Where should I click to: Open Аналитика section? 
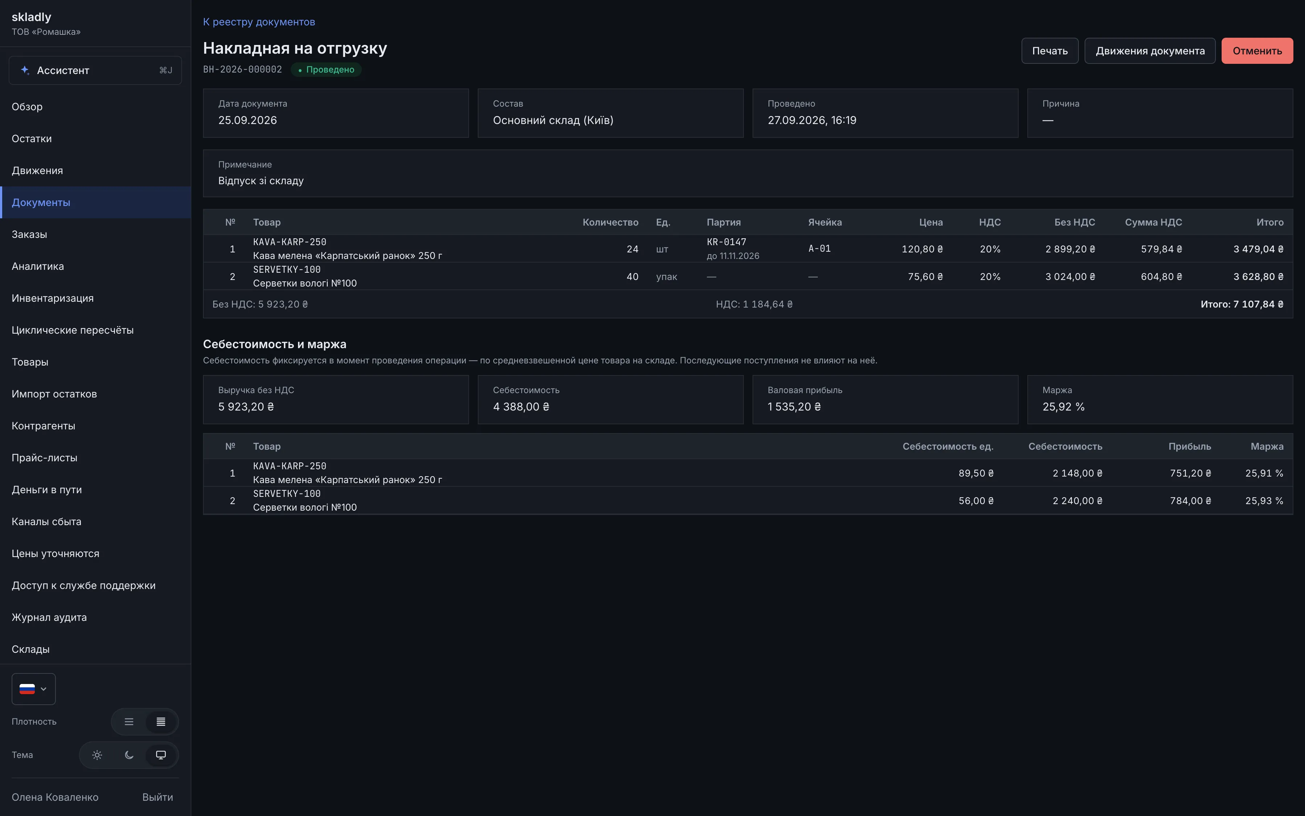point(95,266)
